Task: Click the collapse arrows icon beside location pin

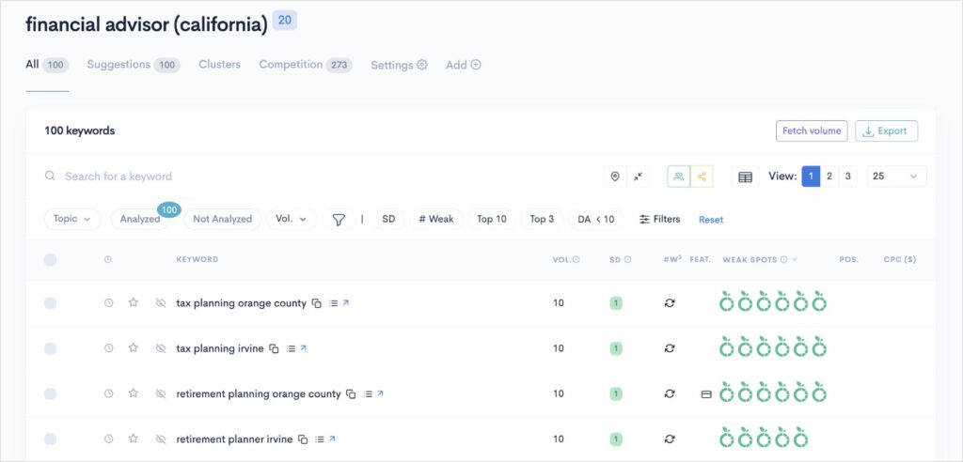Action: [x=639, y=177]
